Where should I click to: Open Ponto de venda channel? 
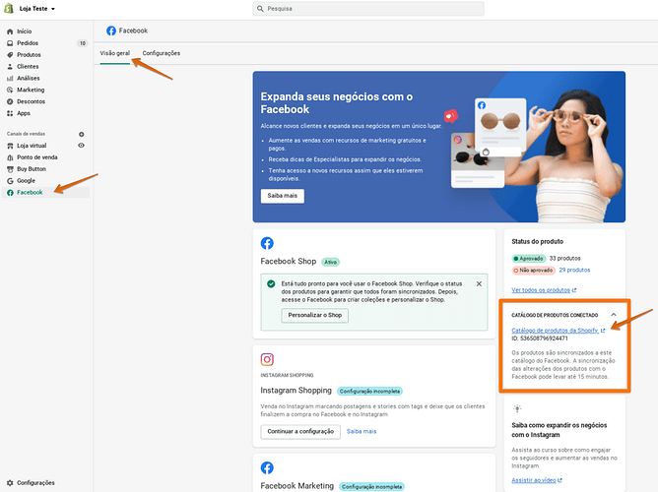(x=36, y=157)
